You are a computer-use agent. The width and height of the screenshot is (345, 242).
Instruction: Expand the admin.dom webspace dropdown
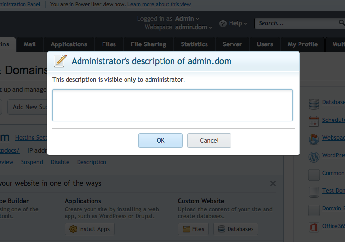tap(194, 27)
